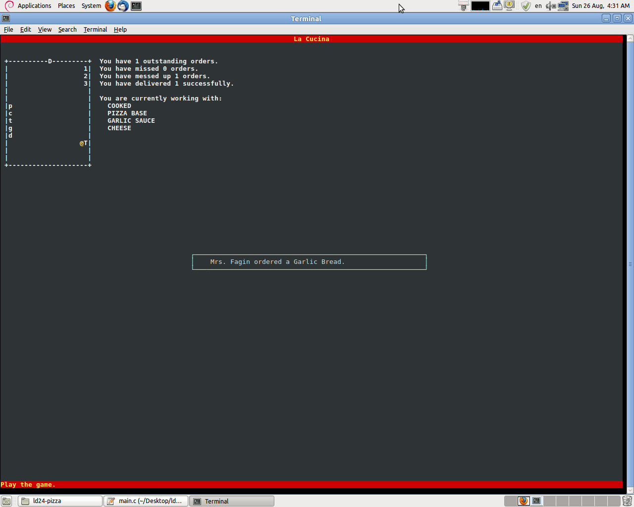Open the black system monitor graph applet

(480, 6)
